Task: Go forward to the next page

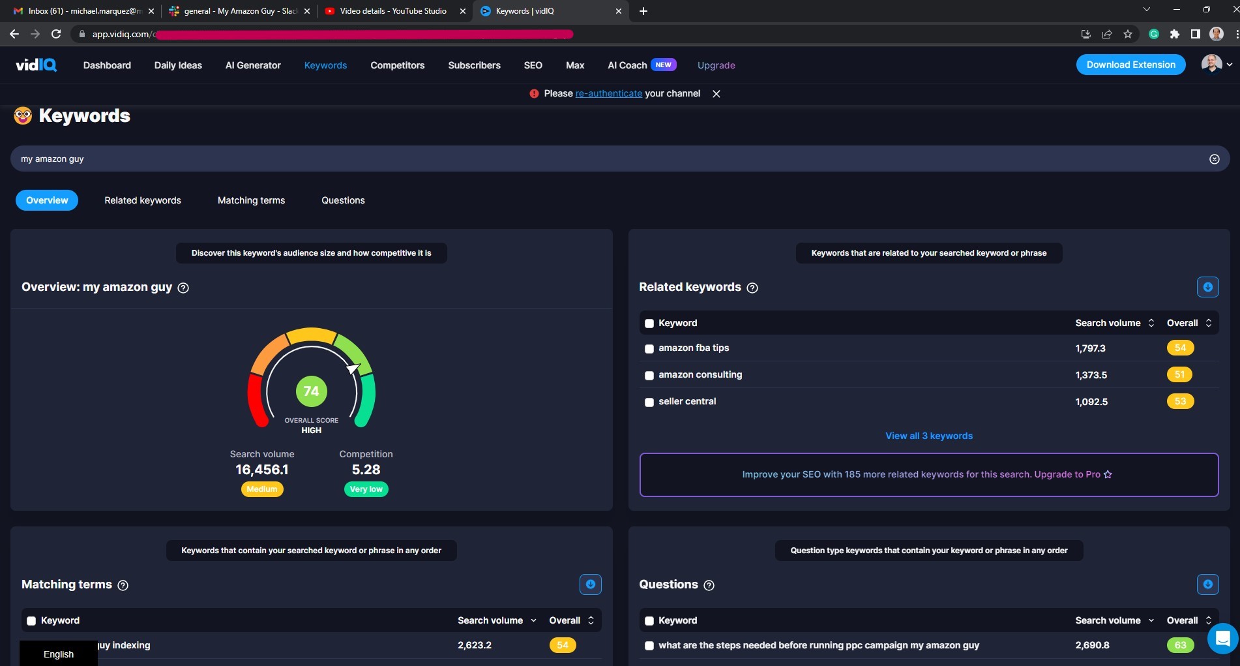Action: click(35, 34)
